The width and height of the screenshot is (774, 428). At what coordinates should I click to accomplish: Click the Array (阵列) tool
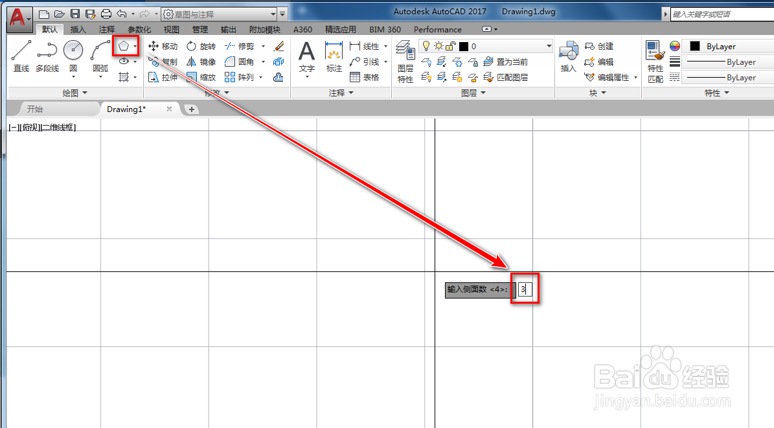point(240,77)
